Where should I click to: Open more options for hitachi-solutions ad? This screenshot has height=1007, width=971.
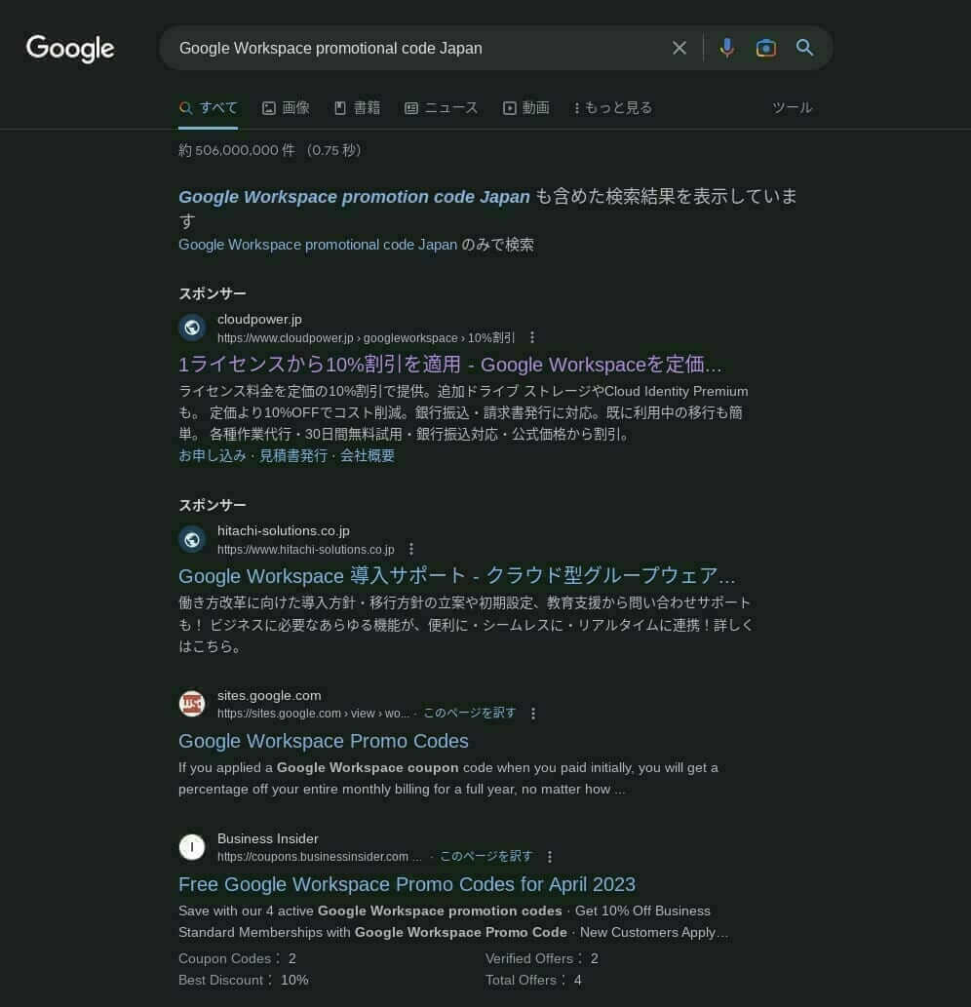[411, 549]
